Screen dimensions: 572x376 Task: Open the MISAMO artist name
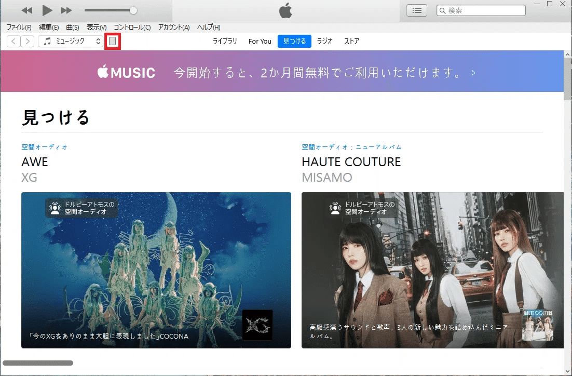327,178
